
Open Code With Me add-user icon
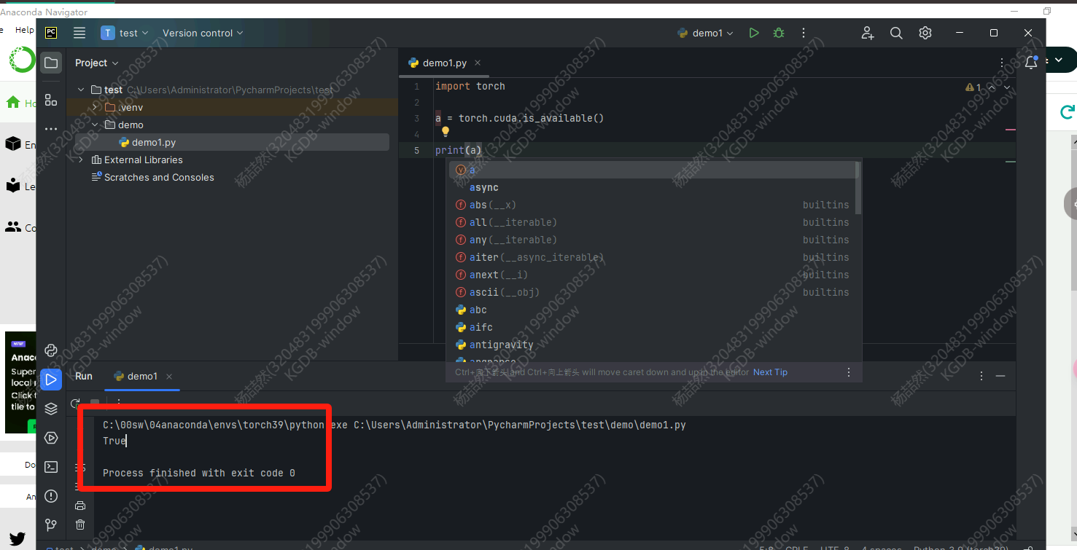coord(867,33)
